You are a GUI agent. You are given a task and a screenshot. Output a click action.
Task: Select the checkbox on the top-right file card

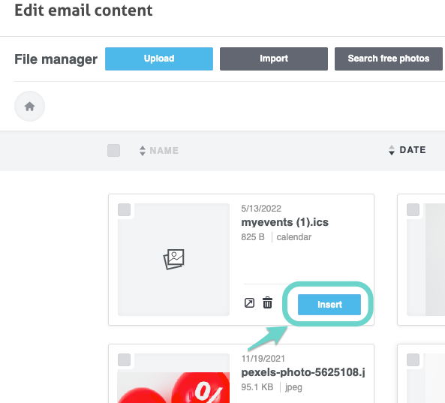coord(413,209)
